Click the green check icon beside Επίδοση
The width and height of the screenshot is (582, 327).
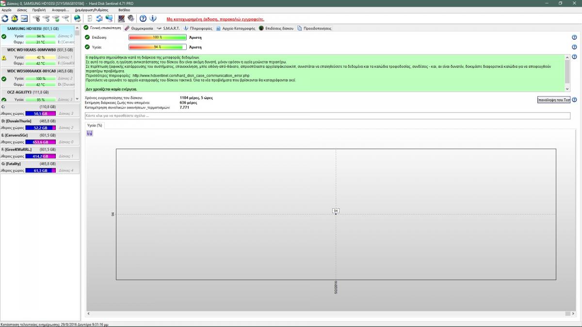click(87, 37)
